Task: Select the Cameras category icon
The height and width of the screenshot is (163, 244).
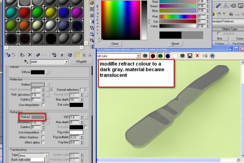Action: tap(231, 14)
